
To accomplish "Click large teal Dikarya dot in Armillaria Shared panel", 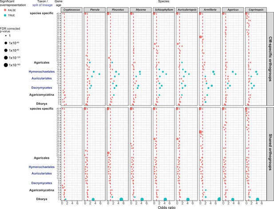I will tap(219, 199).
